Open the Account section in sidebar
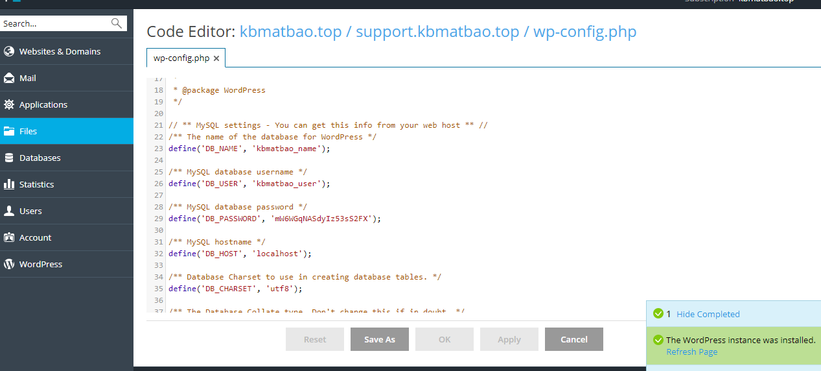 tap(35, 237)
